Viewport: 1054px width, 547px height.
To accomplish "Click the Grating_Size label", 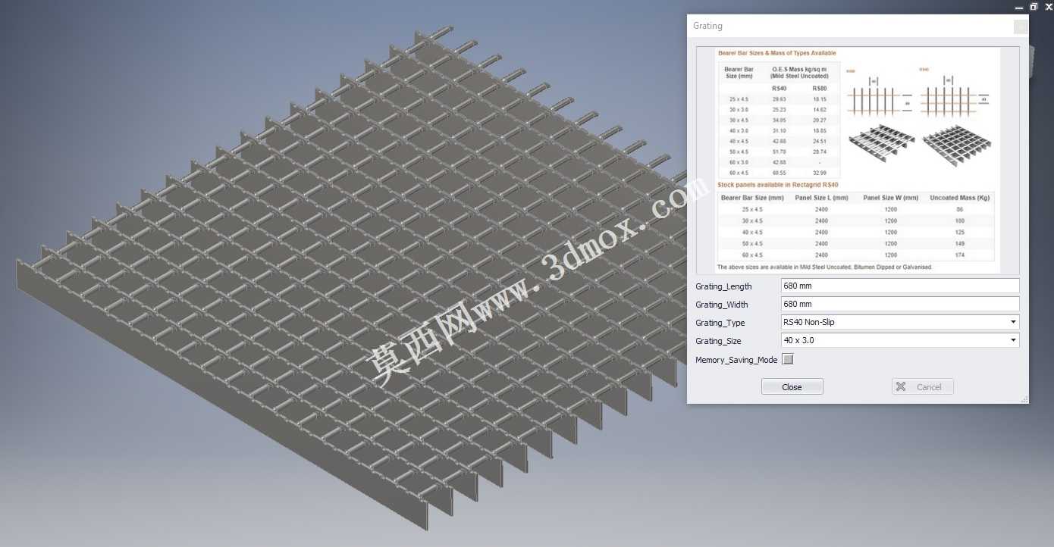I will tap(718, 341).
